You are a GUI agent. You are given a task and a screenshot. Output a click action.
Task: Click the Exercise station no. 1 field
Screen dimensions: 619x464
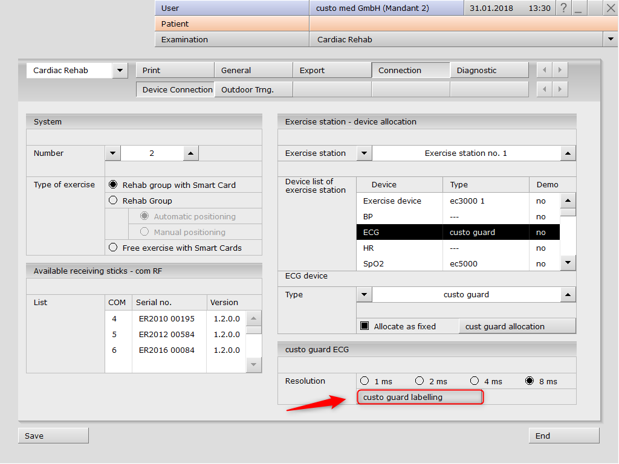pyautogui.click(x=466, y=153)
